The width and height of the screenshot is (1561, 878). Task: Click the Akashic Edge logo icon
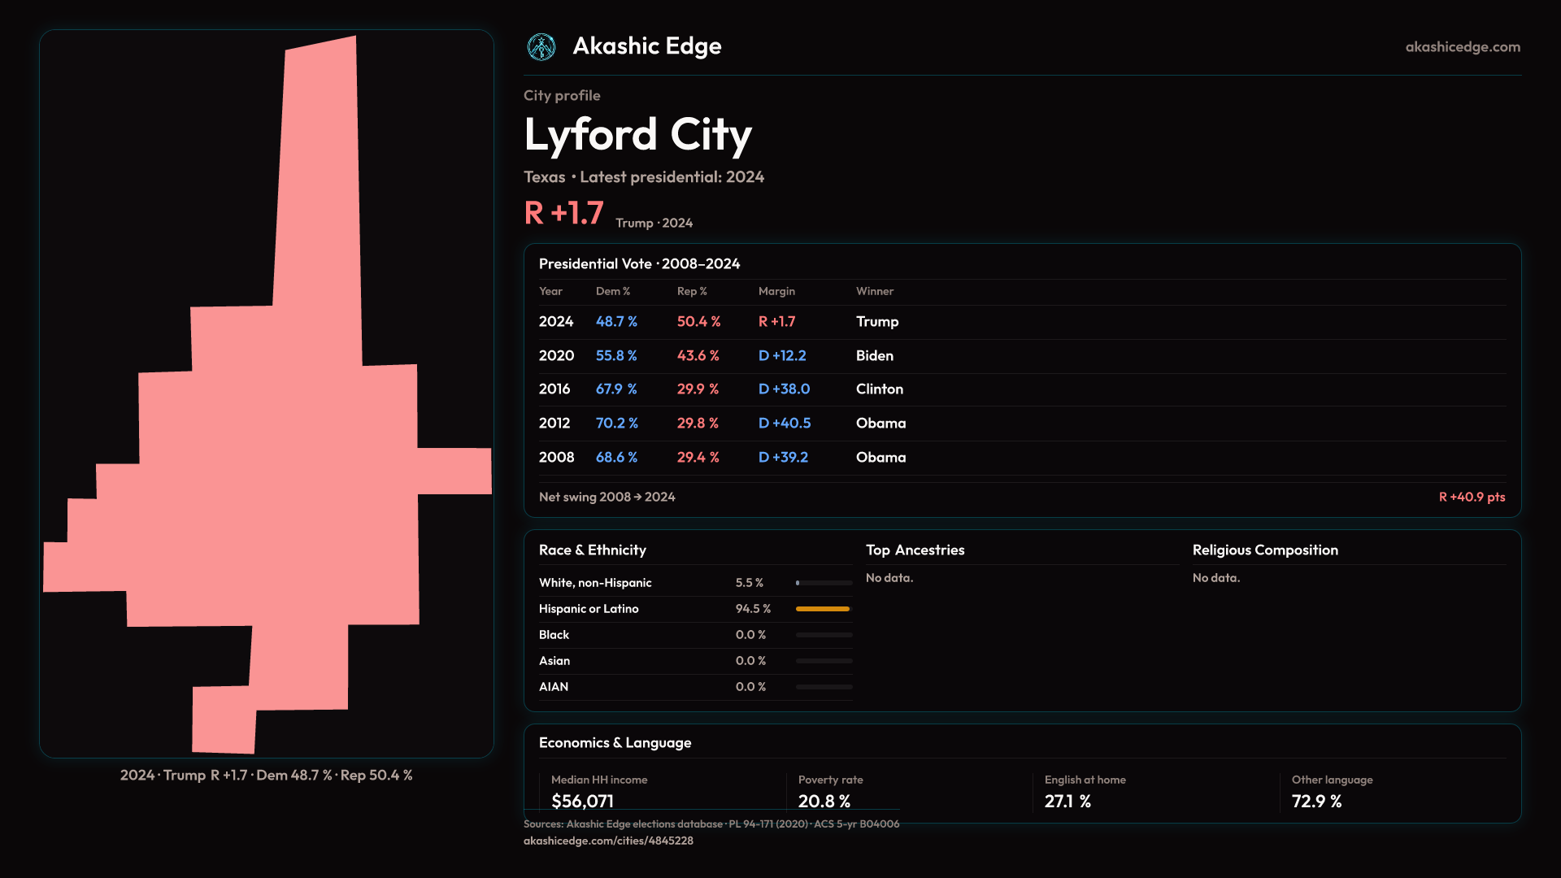tap(541, 47)
